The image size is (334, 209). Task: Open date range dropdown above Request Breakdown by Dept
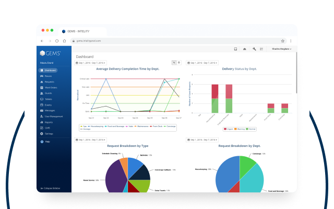202,140
